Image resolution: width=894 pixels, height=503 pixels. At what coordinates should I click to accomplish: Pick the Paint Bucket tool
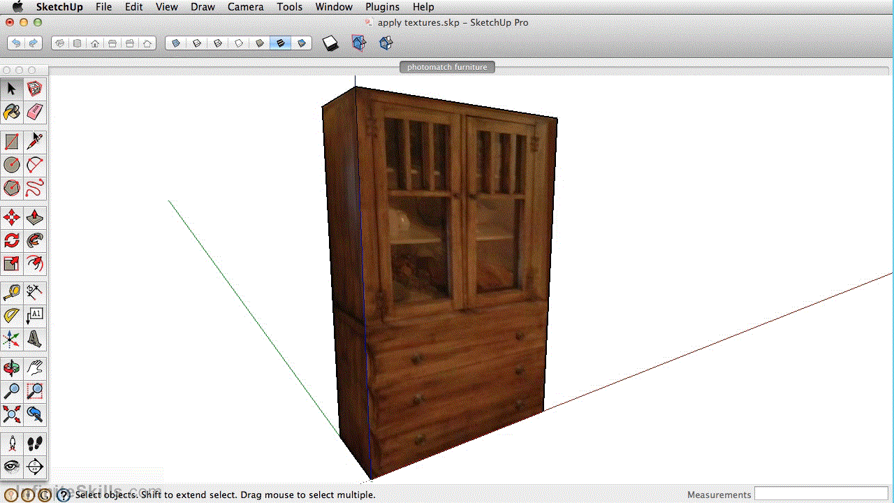click(x=12, y=112)
